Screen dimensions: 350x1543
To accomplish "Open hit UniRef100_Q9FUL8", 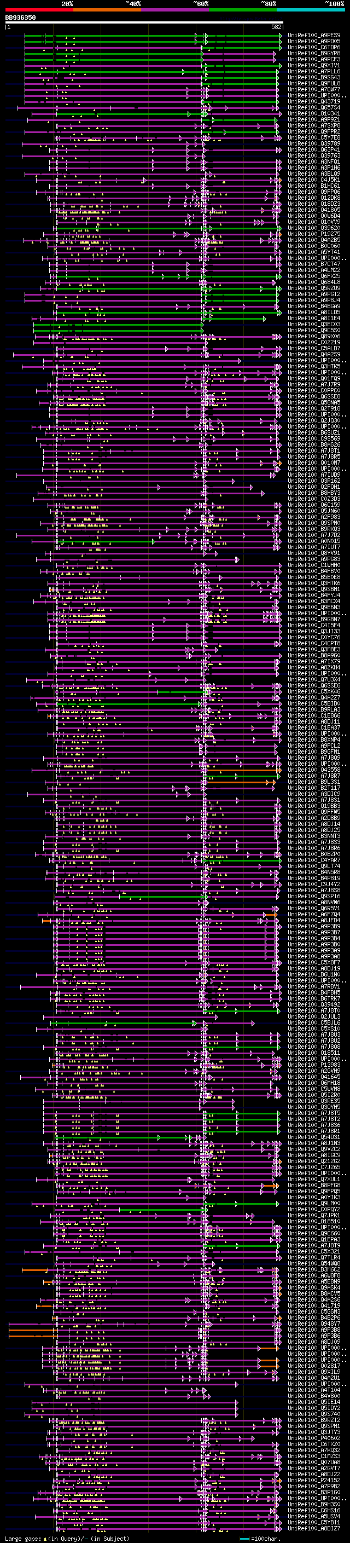I will point(314,83).
